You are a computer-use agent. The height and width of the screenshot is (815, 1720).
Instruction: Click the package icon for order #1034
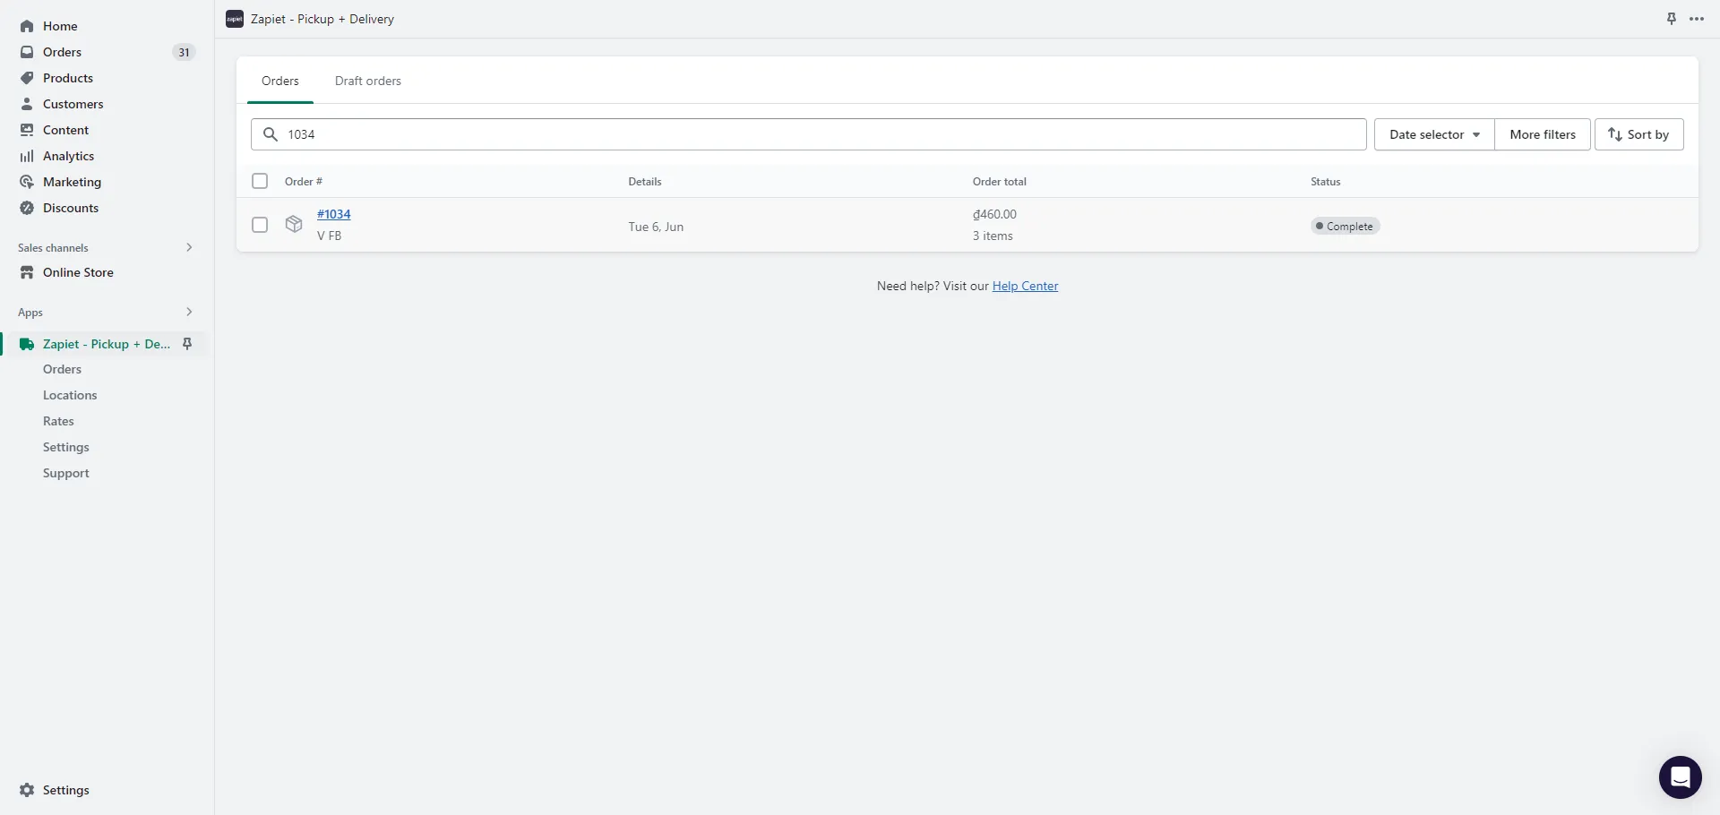[x=294, y=224]
